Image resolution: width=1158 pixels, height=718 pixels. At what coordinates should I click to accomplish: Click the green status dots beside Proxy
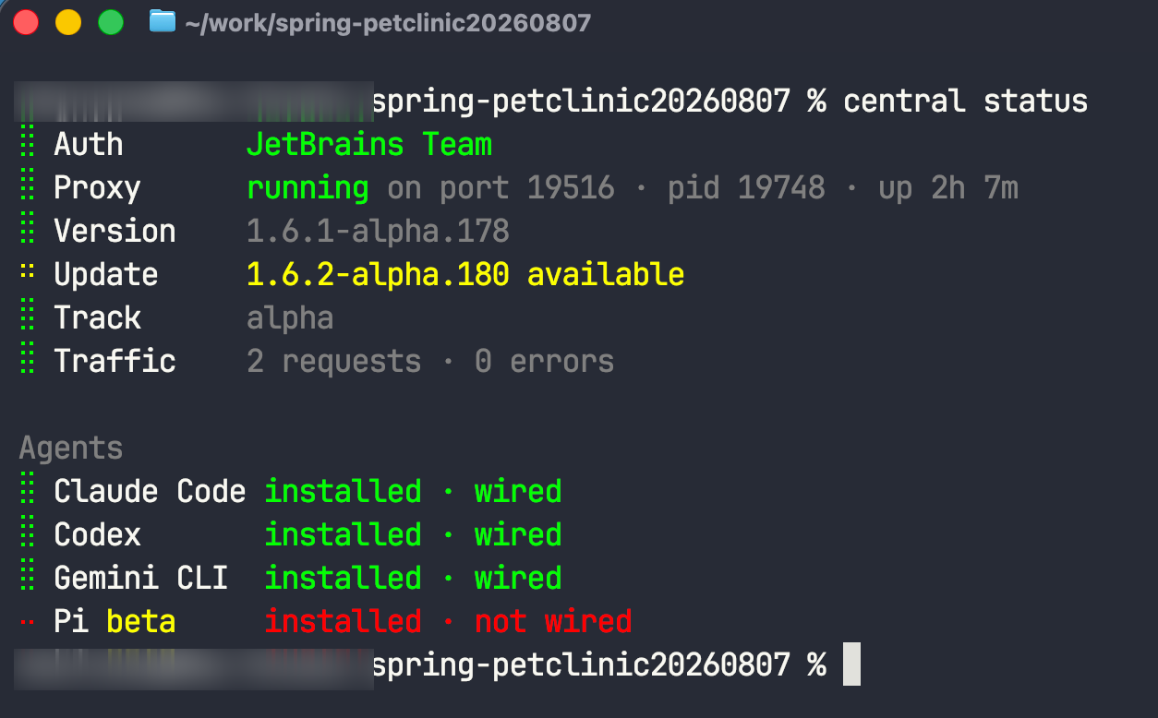click(x=28, y=187)
